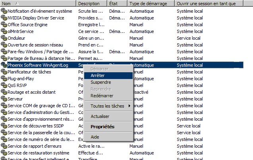Click the Serveur service gear icon
253x160 pixels.
point(4,99)
